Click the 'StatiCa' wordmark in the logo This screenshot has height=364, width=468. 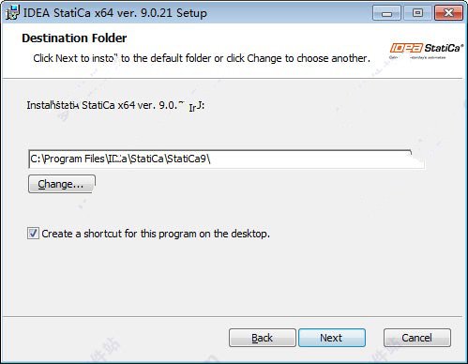444,48
